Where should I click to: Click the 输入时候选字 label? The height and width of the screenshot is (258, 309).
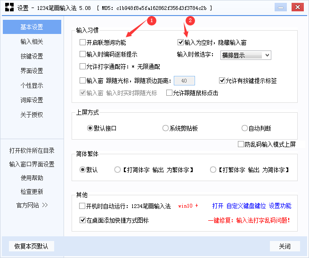coord(195,54)
